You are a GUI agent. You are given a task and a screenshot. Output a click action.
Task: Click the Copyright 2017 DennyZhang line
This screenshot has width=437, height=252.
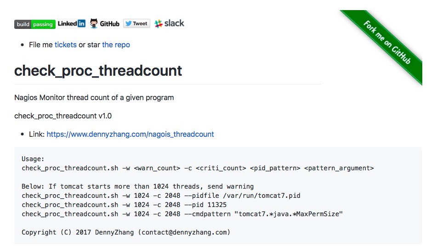coord(126,232)
